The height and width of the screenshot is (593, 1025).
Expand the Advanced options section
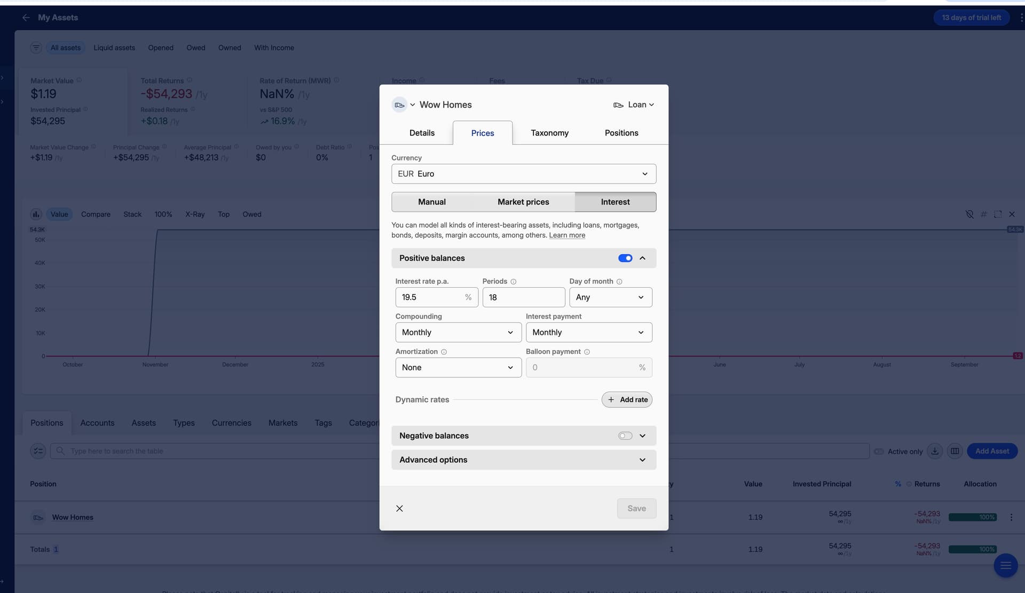[523, 460]
